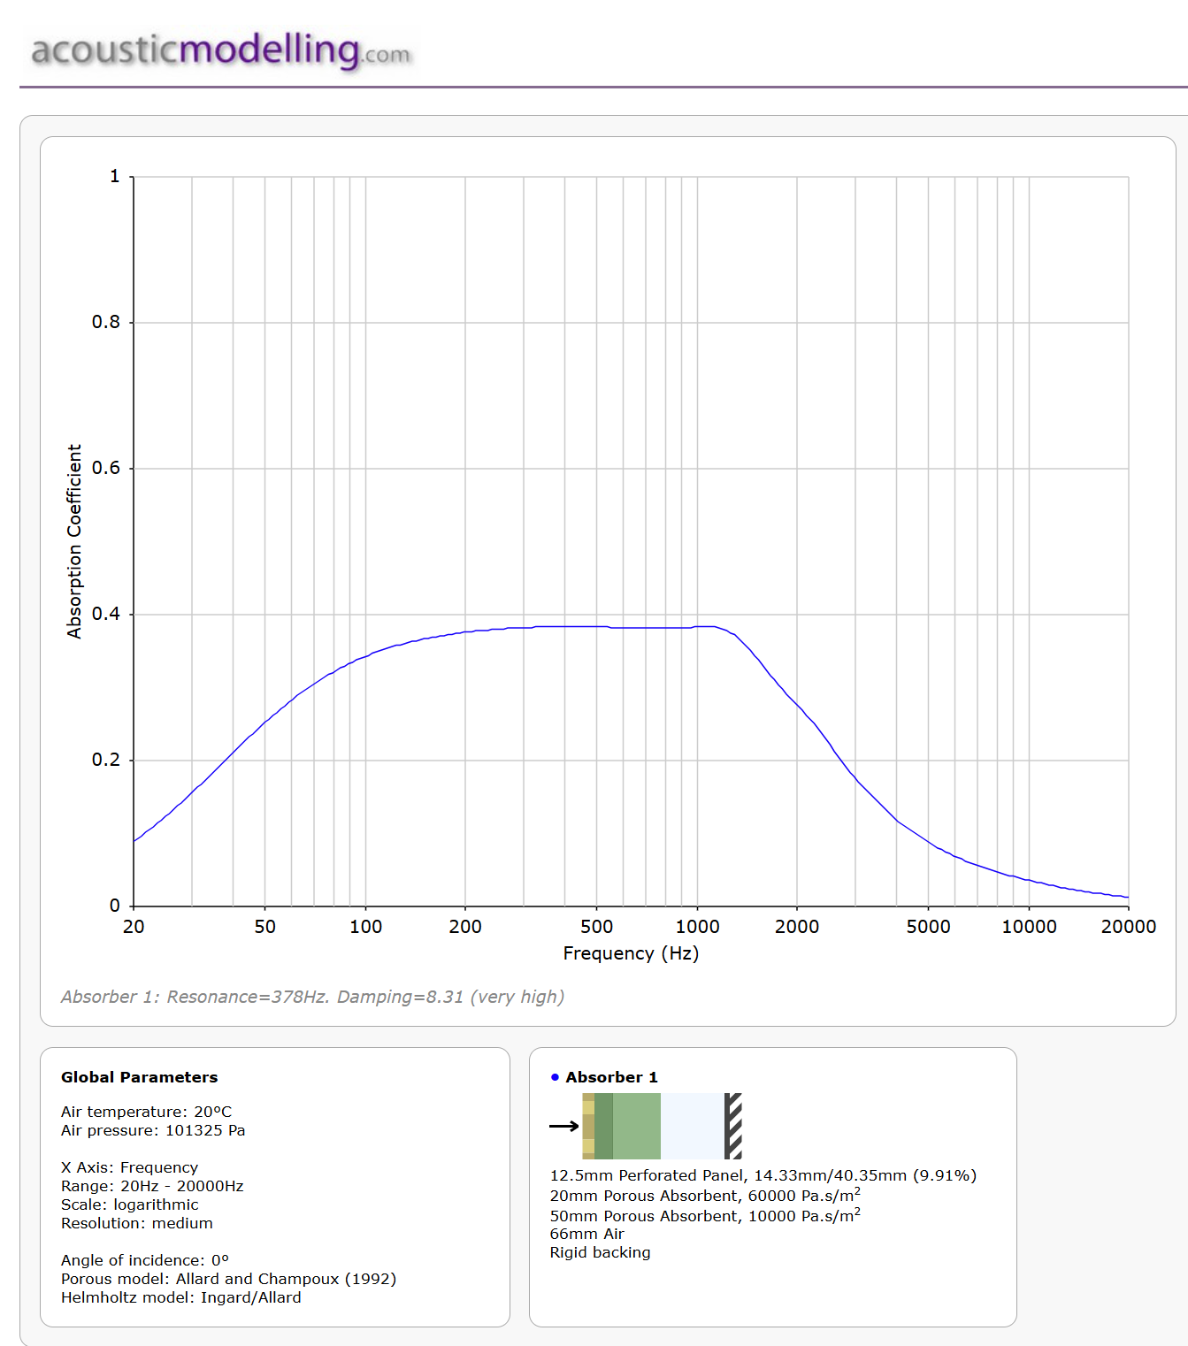
Task: Click the hatched rigid backing in diagram
Action: tap(732, 1126)
